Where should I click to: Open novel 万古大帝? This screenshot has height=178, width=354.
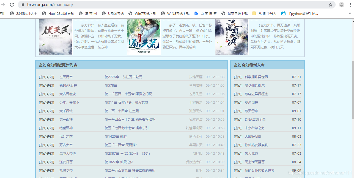click(66, 145)
